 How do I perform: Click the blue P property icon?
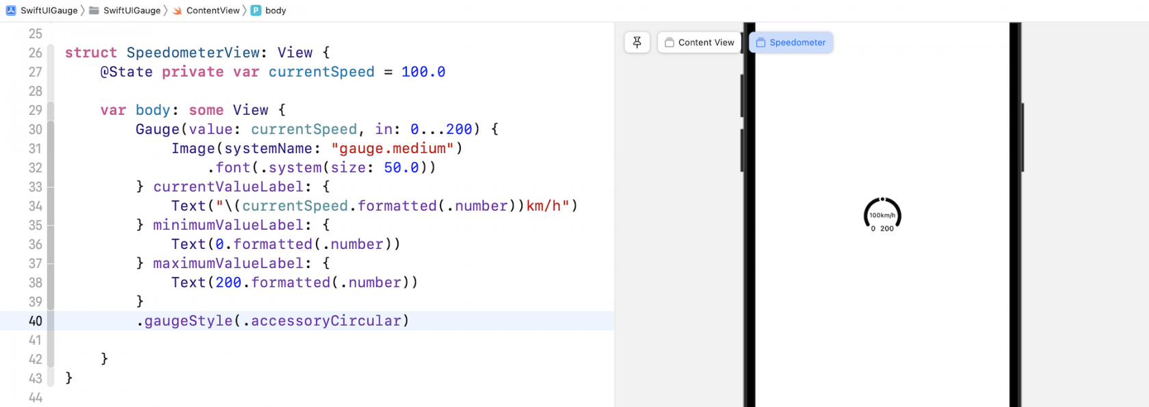point(256,10)
